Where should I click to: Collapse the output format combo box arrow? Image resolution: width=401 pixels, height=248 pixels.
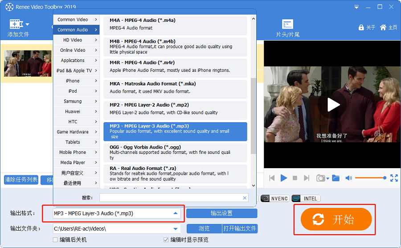pyautogui.click(x=176, y=213)
